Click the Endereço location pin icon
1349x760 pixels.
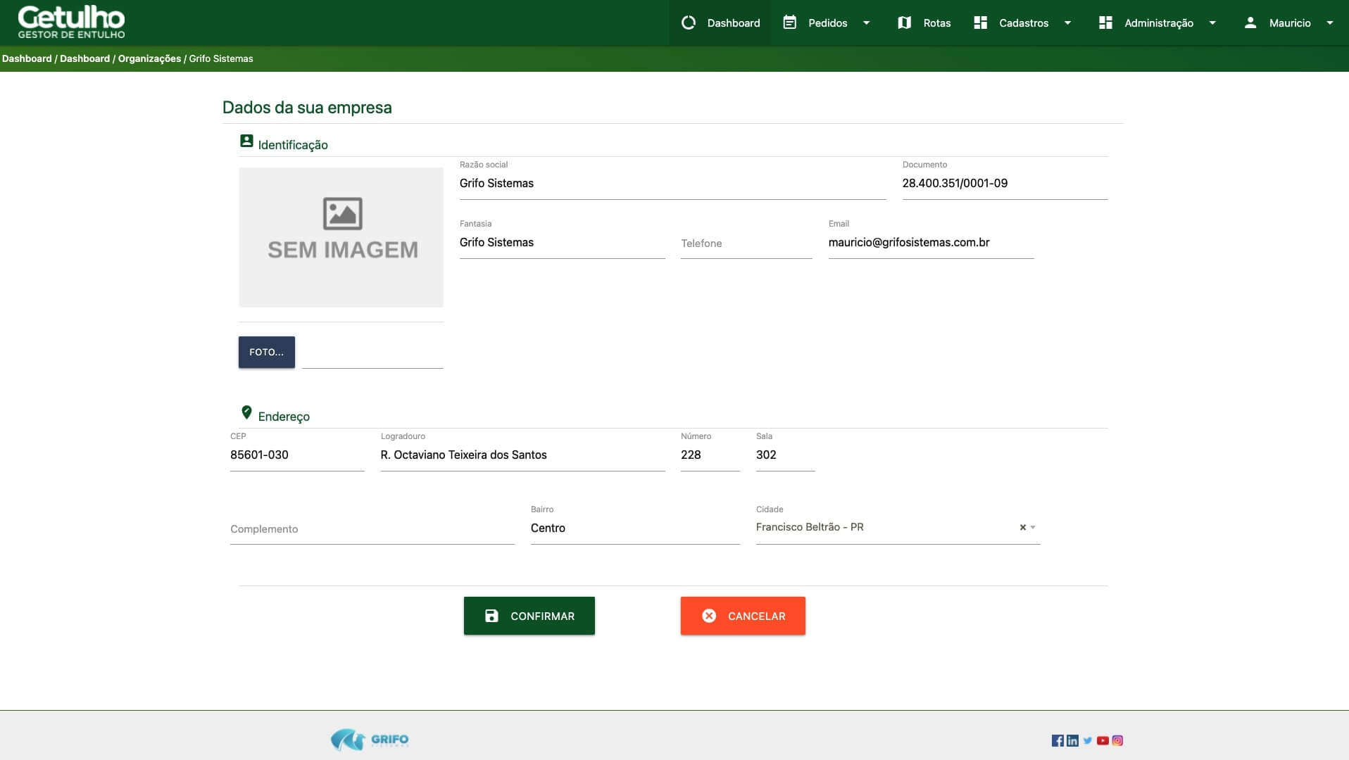pos(246,412)
